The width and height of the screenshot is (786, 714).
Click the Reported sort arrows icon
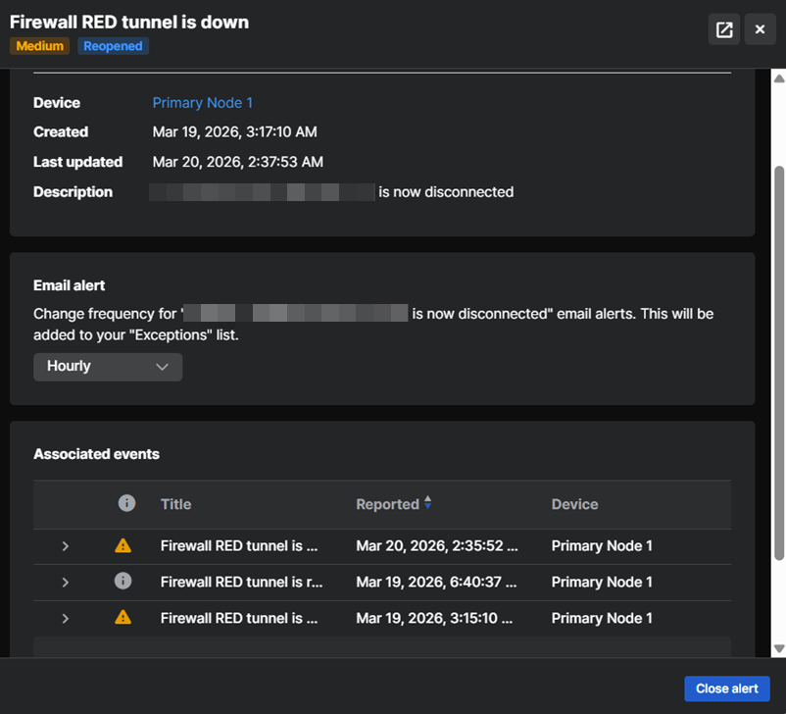coord(427,503)
